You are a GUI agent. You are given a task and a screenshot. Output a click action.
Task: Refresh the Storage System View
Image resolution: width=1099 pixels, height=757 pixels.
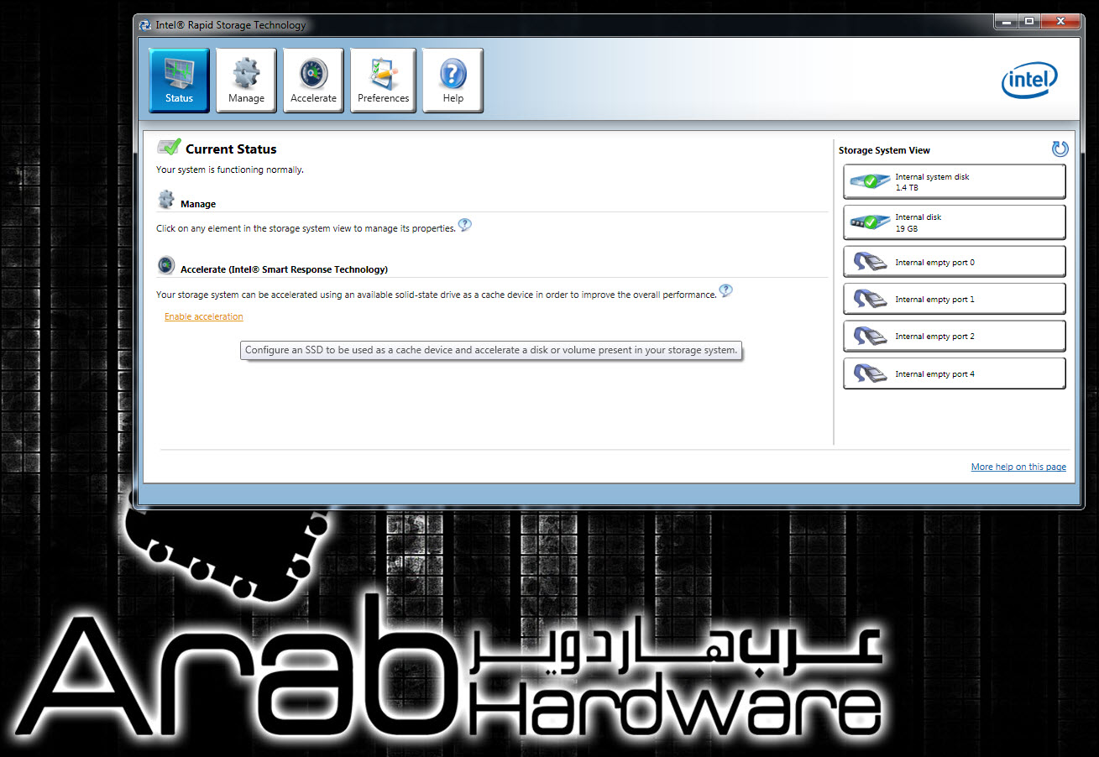pyautogui.click(x=1060, y=149)
